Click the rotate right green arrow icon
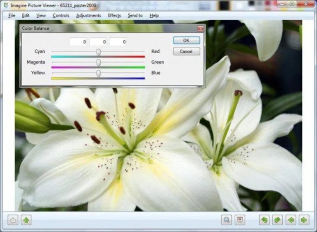The height and width of the screenshot is (232, 317). tap(277, 220)
